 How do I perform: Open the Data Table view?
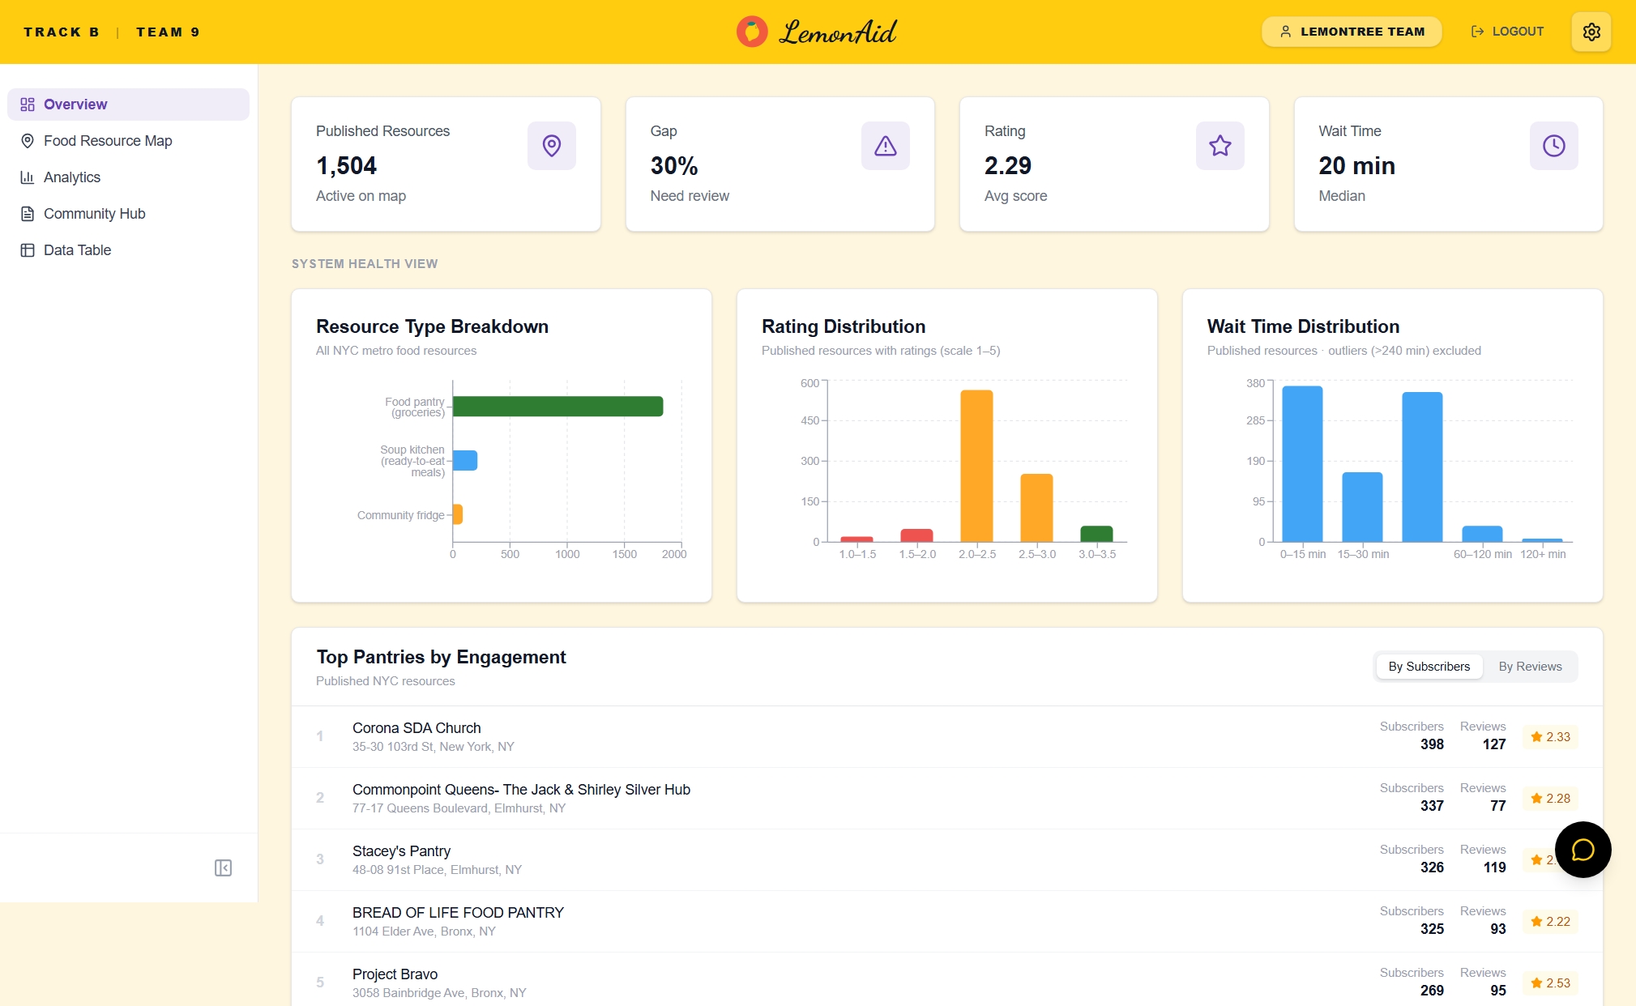click(77, 250)
